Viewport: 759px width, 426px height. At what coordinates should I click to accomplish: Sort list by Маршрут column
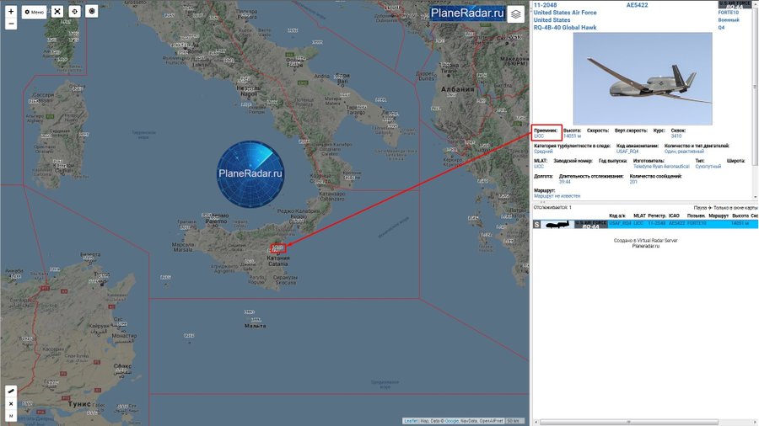(719, 216)
